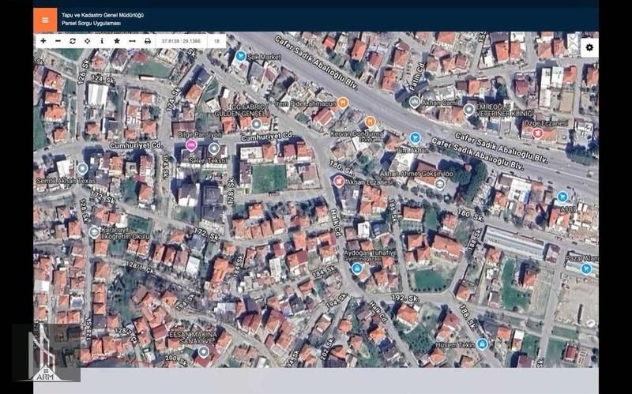Click İrem Pide Lahmacun restaurant pin
Screen dimensions: 632x394
click(343, 103)
